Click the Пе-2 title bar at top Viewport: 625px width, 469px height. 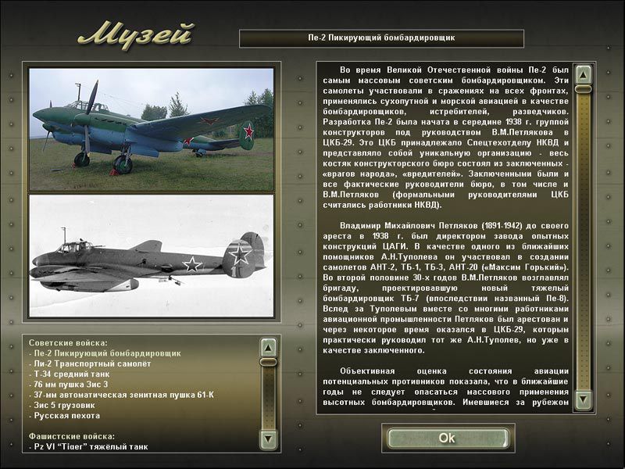(x=381, y=38)
